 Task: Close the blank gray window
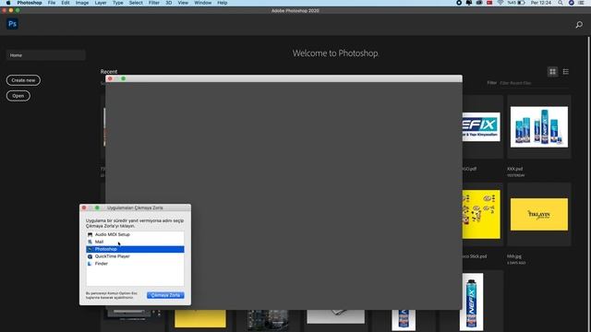click(110, 78)
